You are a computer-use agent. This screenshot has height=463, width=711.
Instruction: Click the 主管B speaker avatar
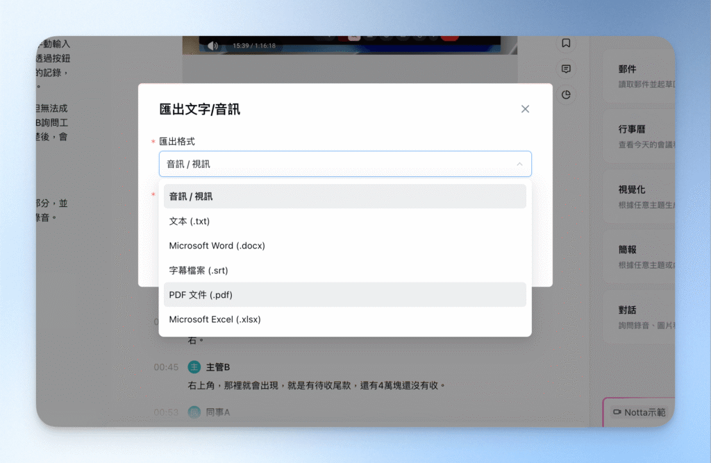[194, 367]
